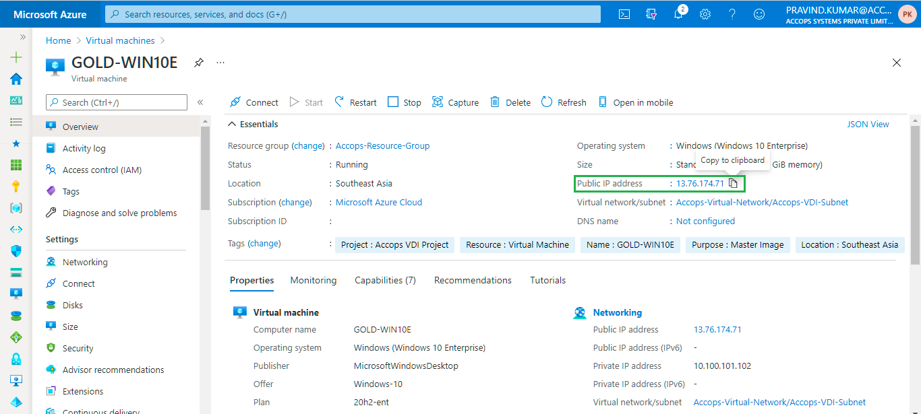Click Delete in the command bar
The image size is (921, 414).
[510, 102]
